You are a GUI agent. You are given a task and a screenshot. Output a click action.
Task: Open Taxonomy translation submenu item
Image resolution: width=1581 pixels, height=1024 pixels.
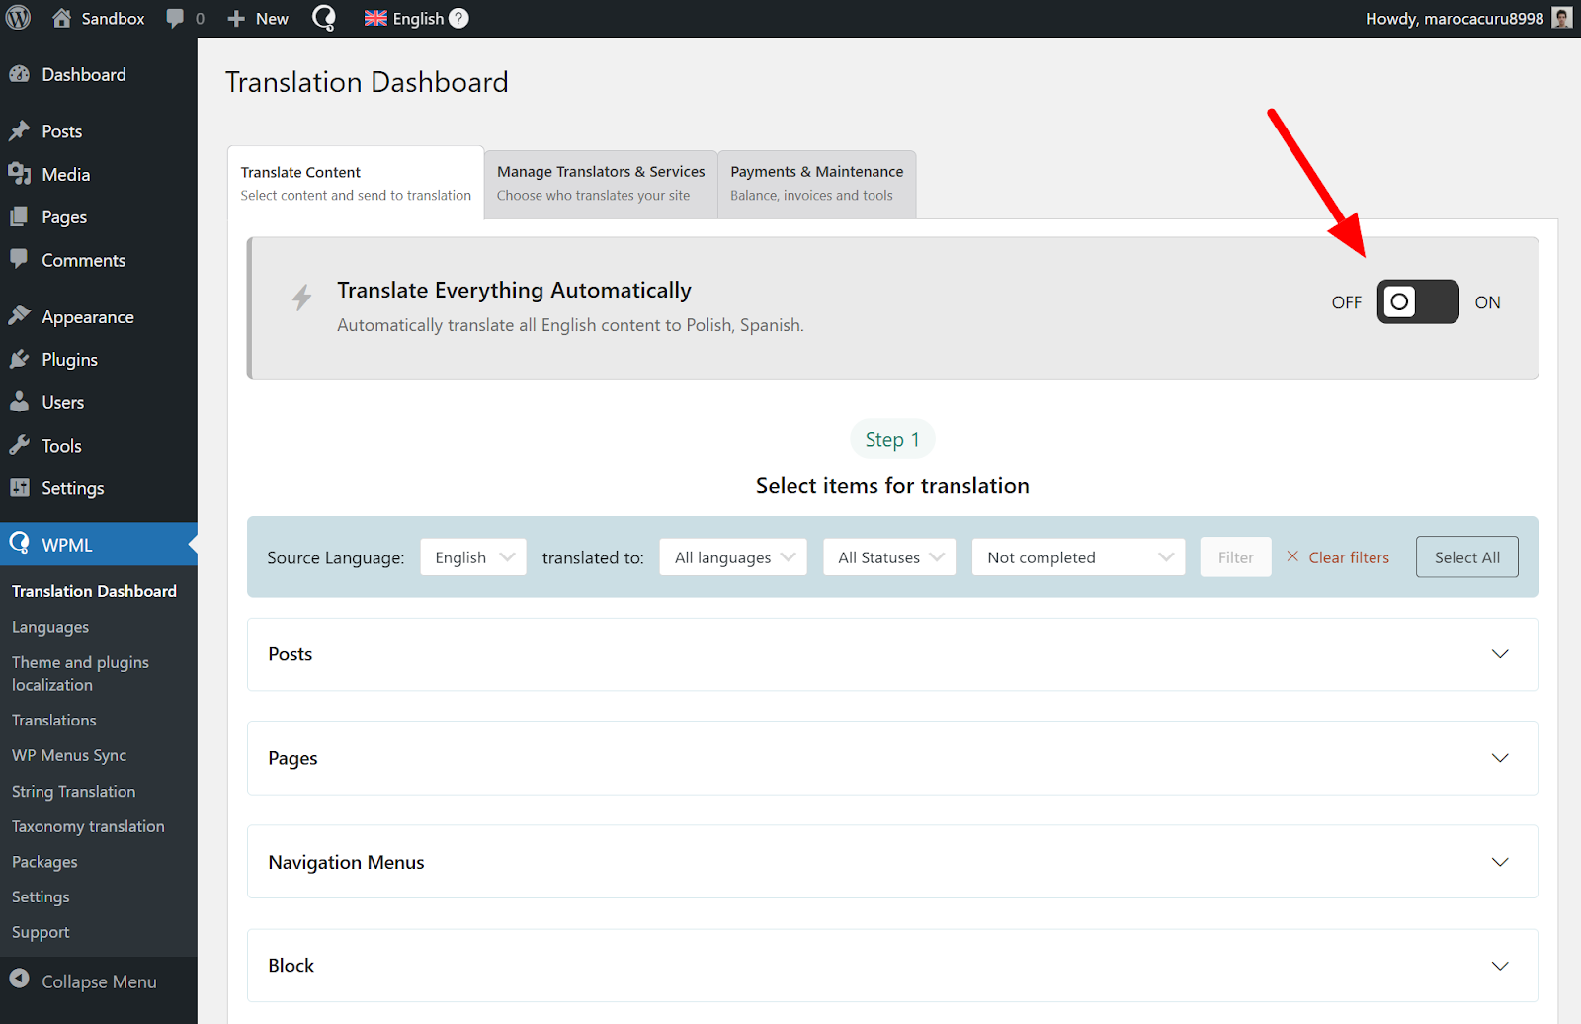pos(88,826)
